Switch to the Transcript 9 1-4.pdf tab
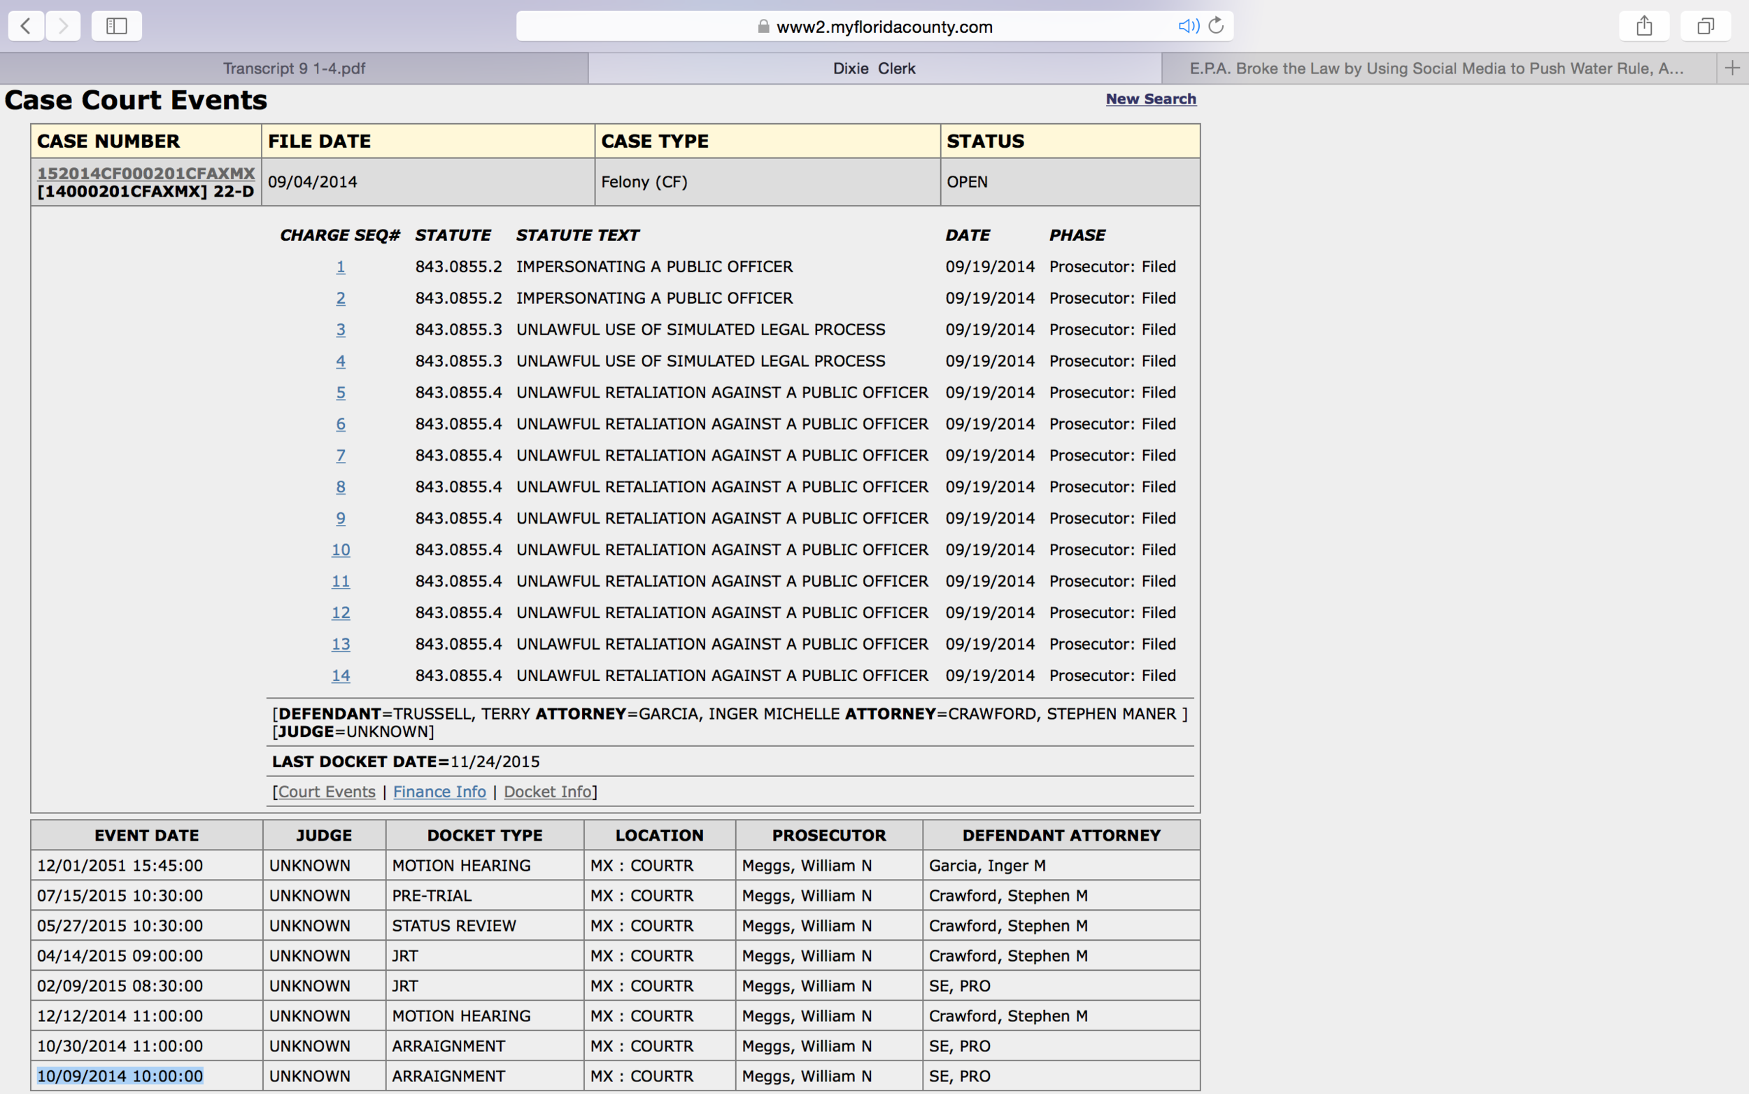Screen dimensions: 1749x1094 click(294, 68)
